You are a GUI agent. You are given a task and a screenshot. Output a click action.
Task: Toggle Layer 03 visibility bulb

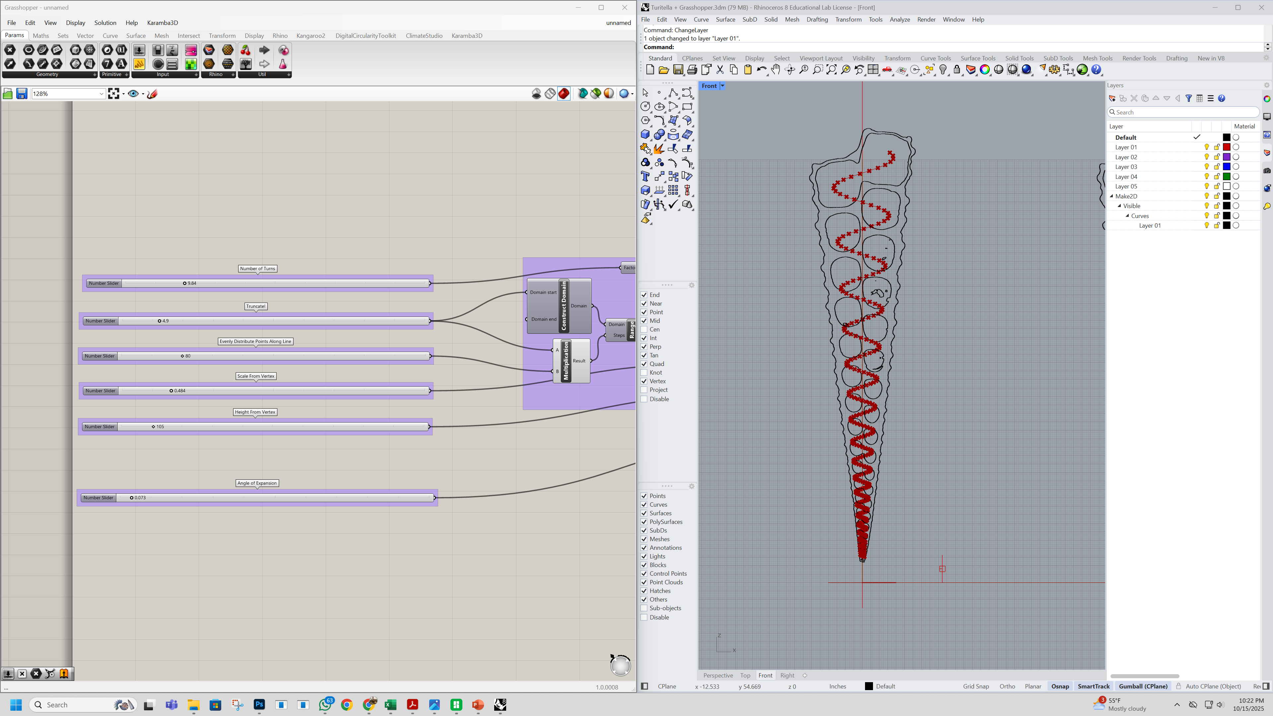pos(1206,167)
